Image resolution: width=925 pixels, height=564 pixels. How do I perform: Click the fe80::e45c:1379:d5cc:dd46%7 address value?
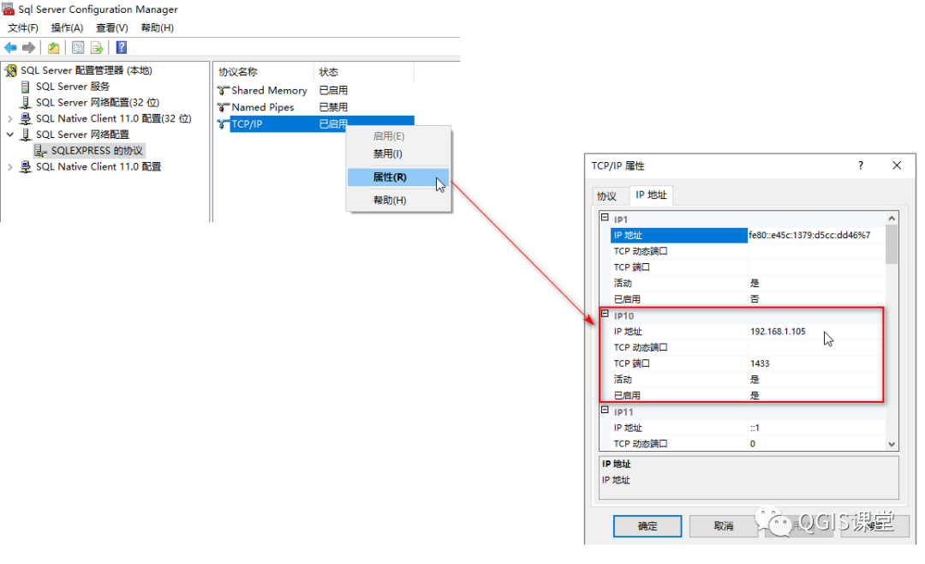pyautogui.click(x=809, y=235)
